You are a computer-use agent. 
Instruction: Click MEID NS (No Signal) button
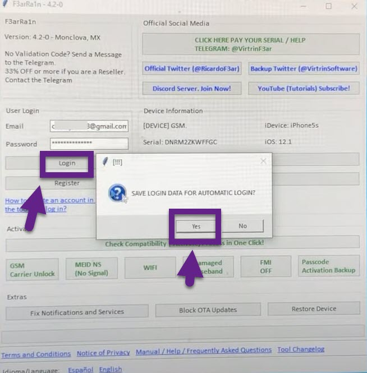pyautogui.click(x=91, y=269)
